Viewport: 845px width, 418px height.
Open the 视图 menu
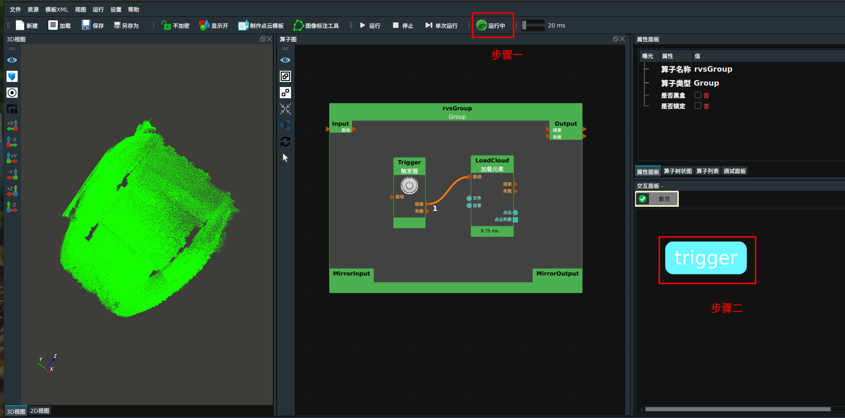coord(81,9)
